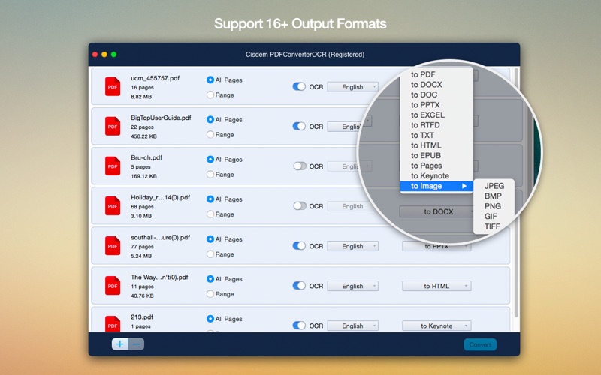Remove a file with the minus button
Viewport: 601px width, 375px height.
[x=136, y=344]
